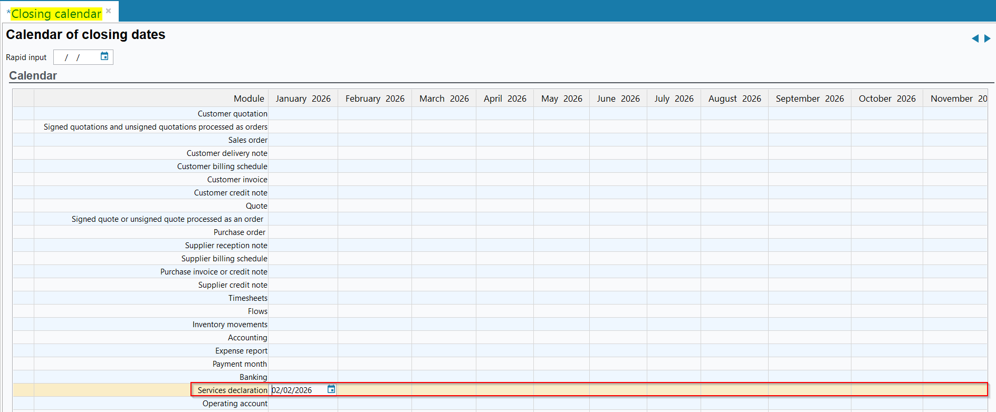Click the February 2026 column header
Screen dimensions: 996x412
tap(375, 99)
